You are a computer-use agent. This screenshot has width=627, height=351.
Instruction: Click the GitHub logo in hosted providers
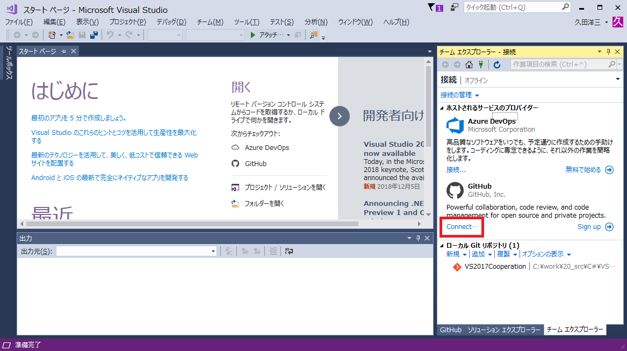click(x=455, y=190)
